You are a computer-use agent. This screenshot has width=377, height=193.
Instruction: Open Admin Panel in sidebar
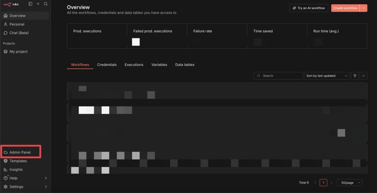(20, 152)
